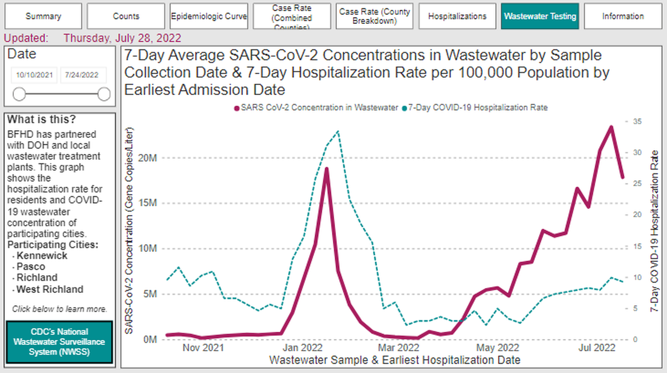This screenshot has width=667, height=373.
Task: Click the 'Nov 2021' x-axis label
Action: click(x=203, y=348)
